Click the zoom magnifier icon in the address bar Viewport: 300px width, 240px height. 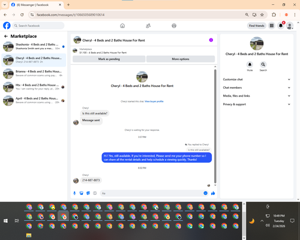coord(247,14)
